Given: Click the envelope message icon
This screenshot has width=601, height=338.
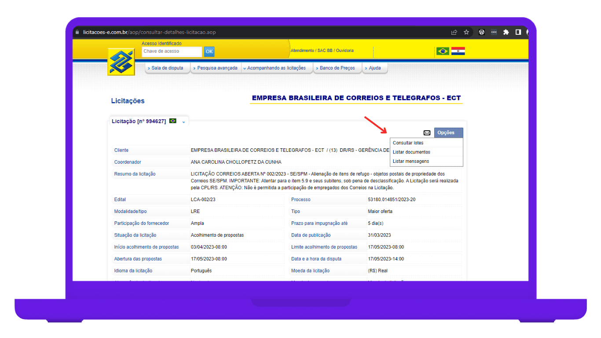Looking at the screenshot, I should point(427,133).
